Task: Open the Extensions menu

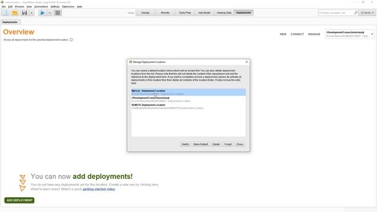Action: [68, 6]
